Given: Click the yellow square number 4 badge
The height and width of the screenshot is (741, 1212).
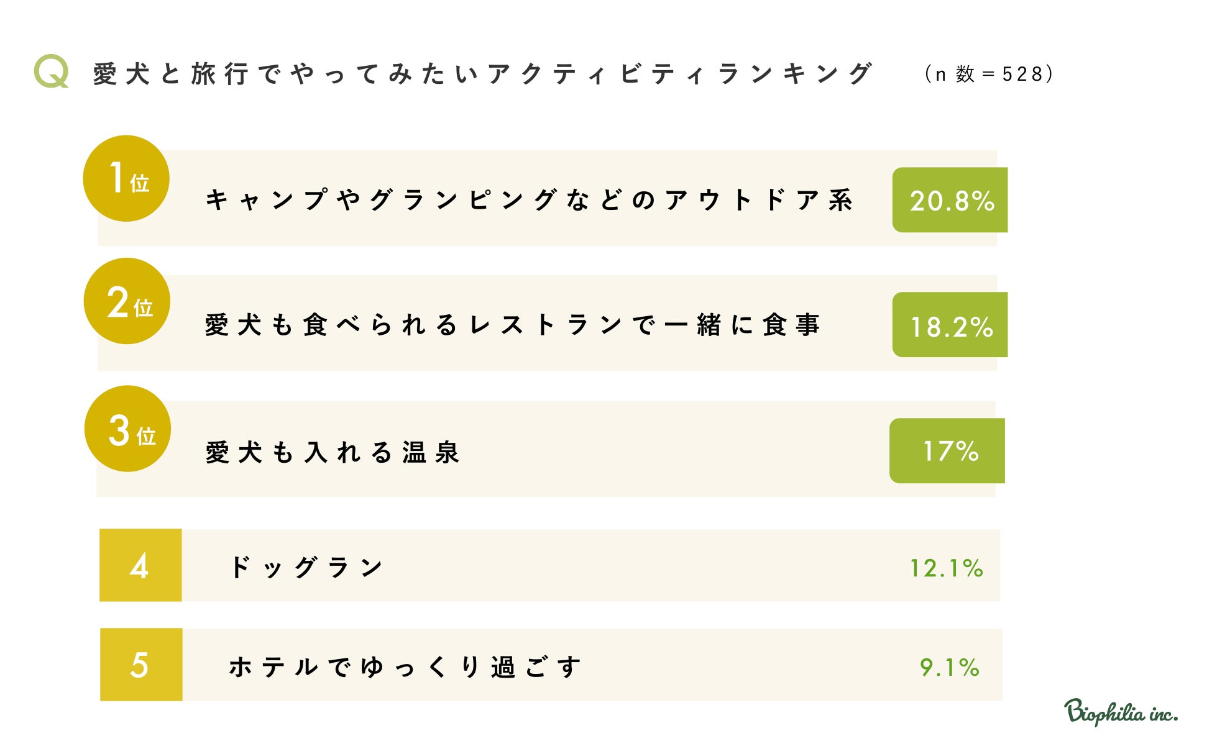Looking at the screenshot, I should click(140, 565).
